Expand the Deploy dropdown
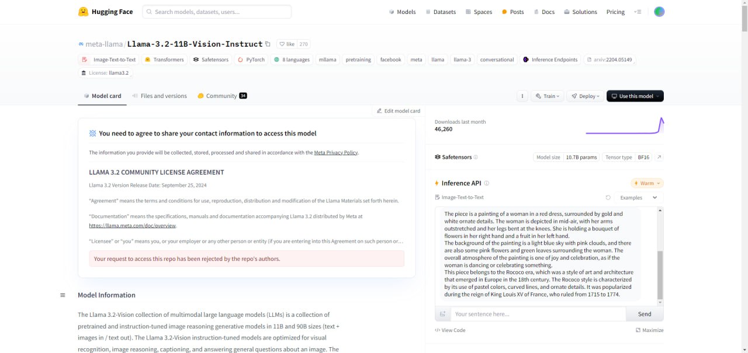The height and width of the screenshot is (353, 748). click(585, 96)
